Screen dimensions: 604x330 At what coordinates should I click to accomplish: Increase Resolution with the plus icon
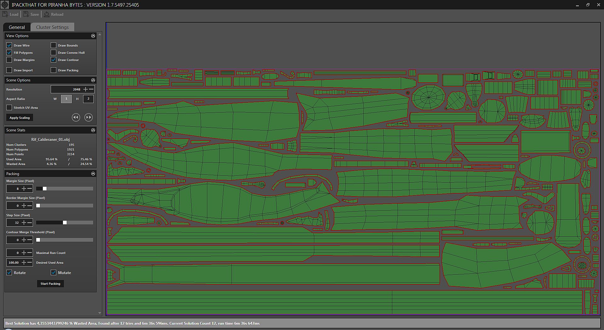[x=85, y=89]
